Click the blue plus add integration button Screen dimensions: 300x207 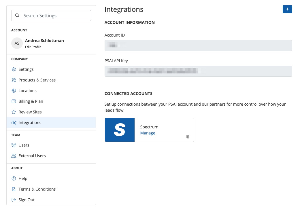coord(287,9)
